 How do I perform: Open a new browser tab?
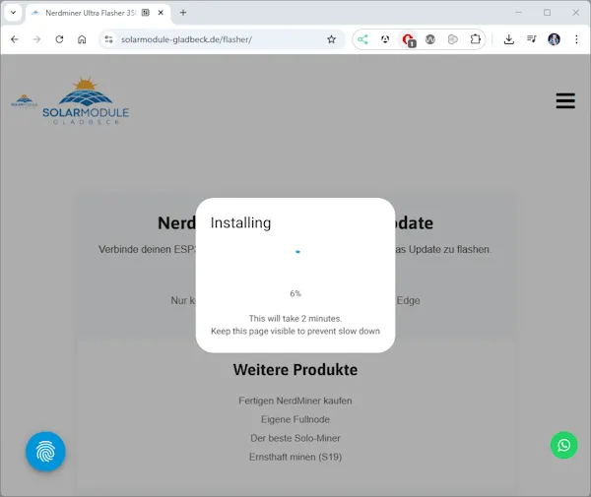point(183,13)
